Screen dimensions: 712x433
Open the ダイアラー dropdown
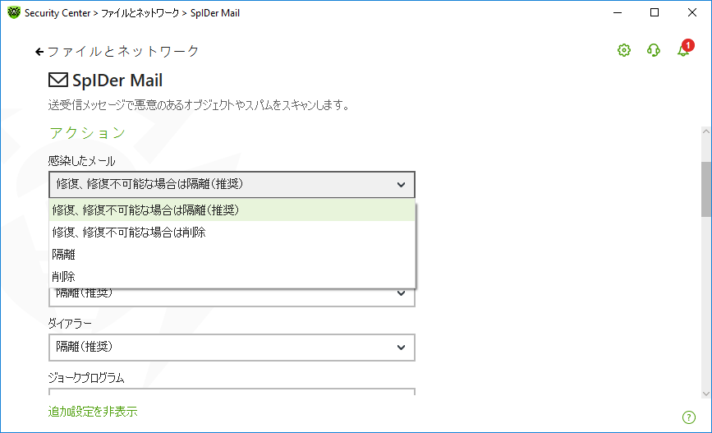tap(232, 347)
